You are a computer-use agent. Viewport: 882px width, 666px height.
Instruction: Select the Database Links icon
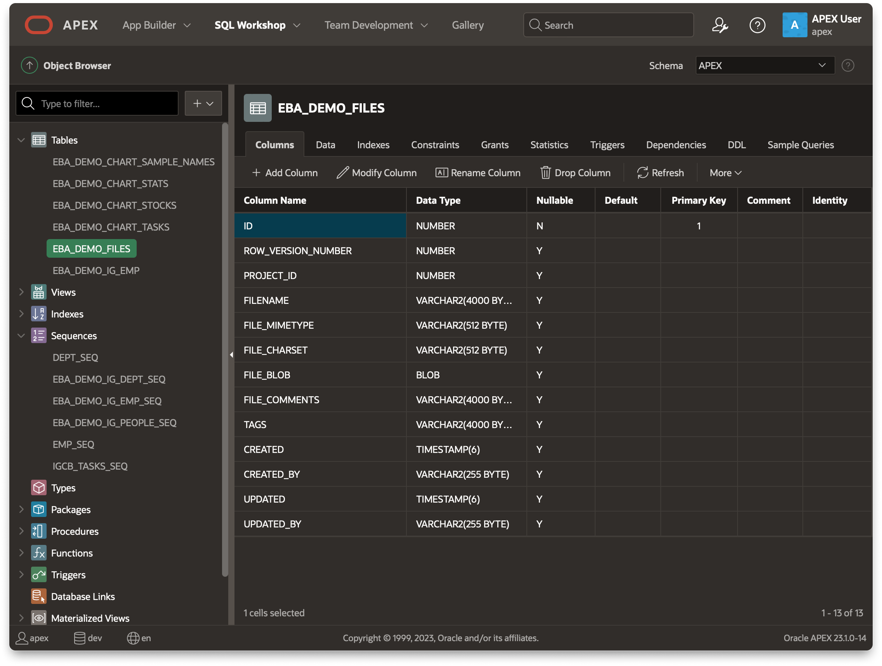(x=38, y=596)
